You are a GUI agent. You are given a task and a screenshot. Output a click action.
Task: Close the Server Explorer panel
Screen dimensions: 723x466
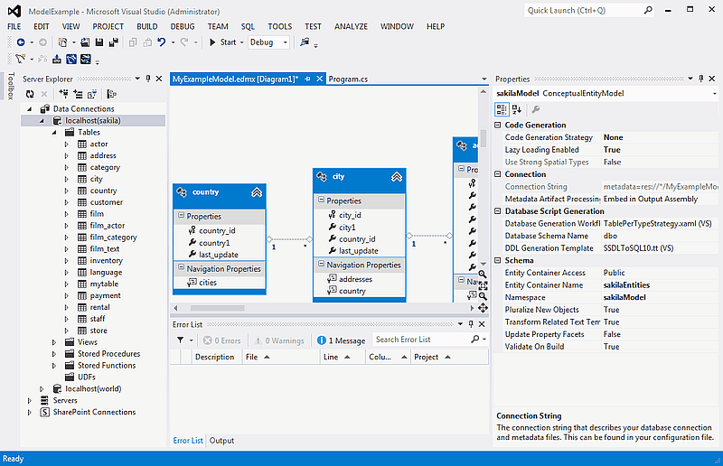pos(159,79)
